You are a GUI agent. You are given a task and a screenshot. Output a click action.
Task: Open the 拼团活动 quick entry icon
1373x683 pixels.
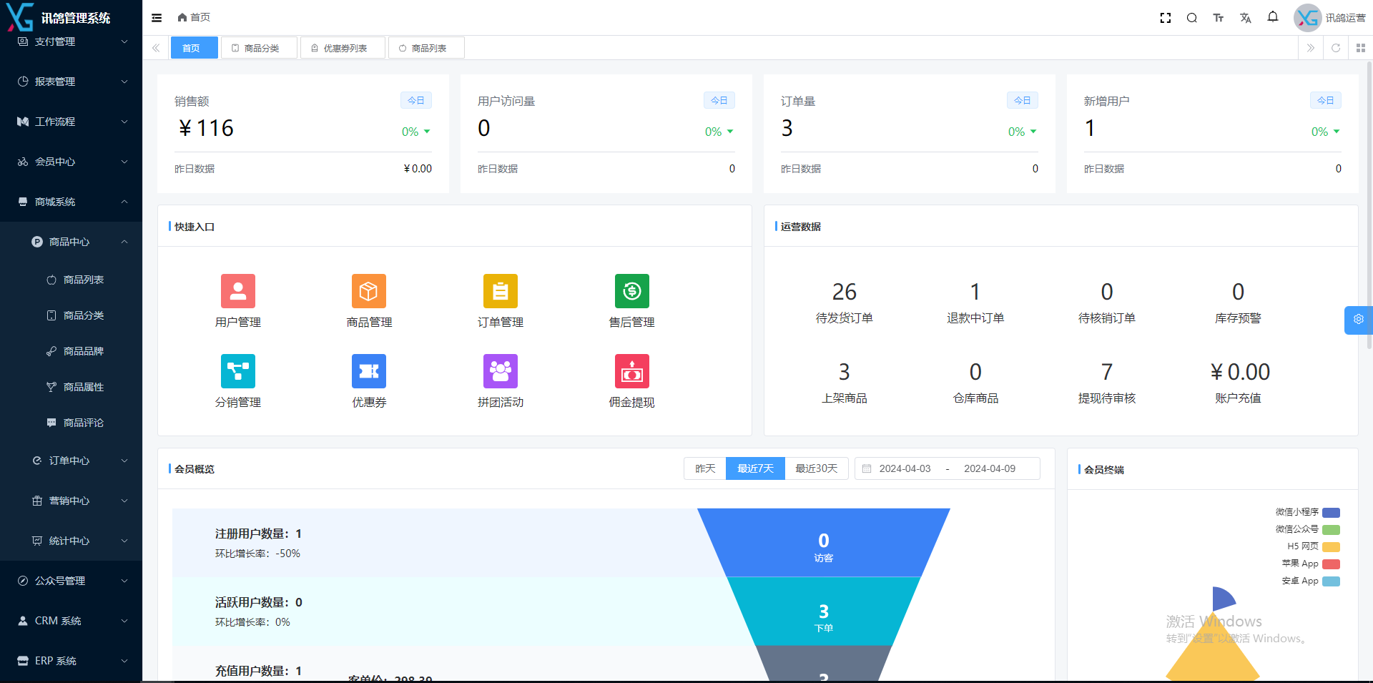pyautogui.click(x=501, y=371)
